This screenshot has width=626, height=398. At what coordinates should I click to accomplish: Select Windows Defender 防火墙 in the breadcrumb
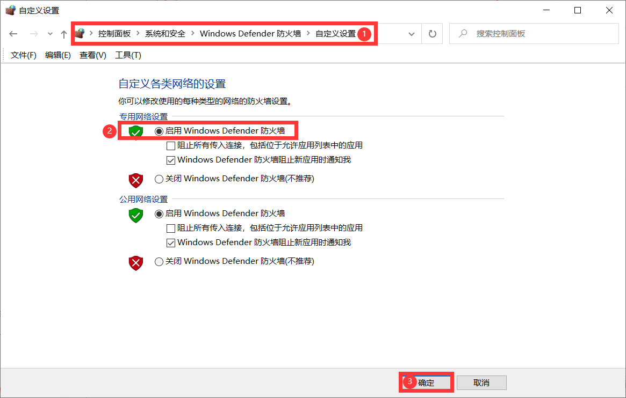tap(250, 33)
